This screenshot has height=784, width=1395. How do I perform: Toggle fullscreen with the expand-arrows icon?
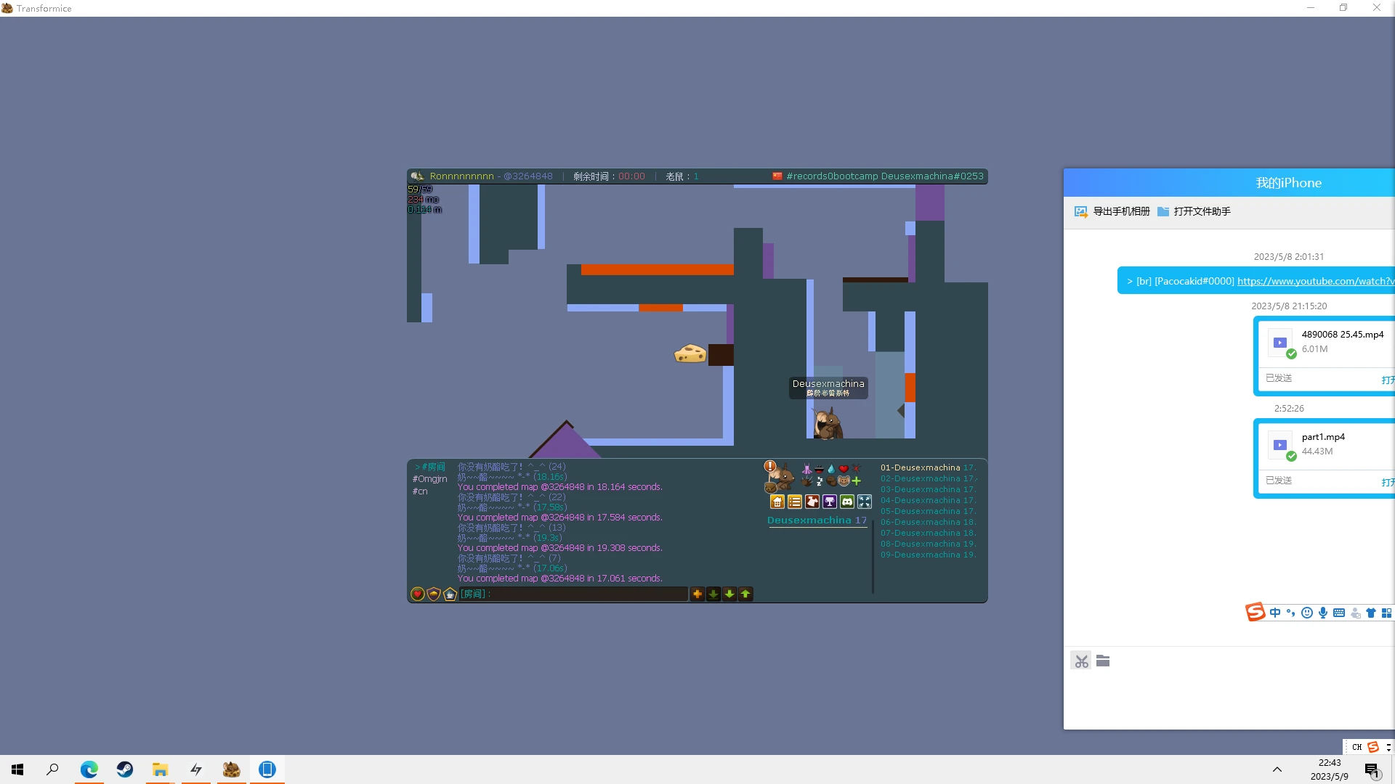(865, 502)
